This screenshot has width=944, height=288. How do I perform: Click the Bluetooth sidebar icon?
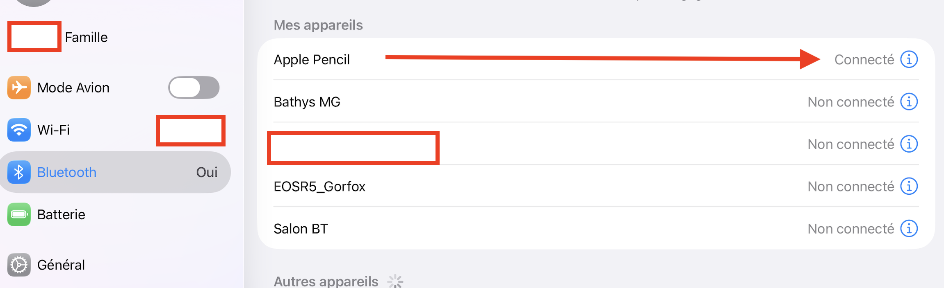19,172
